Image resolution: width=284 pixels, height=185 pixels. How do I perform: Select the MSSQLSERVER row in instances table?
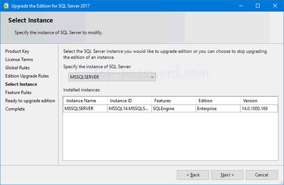point(170,108)
